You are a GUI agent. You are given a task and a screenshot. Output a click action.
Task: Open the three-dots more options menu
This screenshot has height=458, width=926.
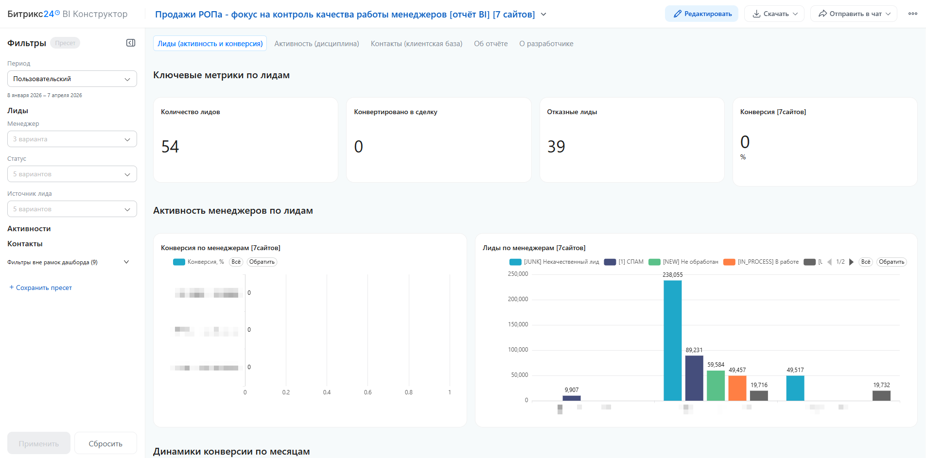[912, 14]
